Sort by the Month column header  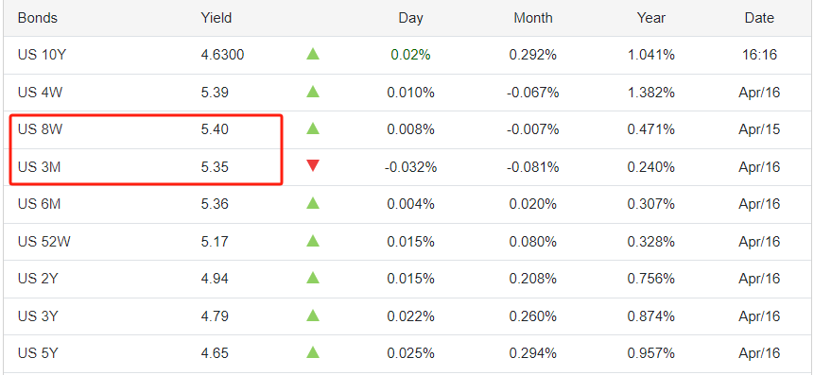click(x=533, y=18)
